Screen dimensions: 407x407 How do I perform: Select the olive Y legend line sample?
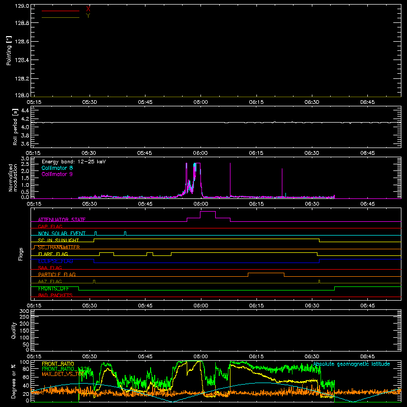61,17
